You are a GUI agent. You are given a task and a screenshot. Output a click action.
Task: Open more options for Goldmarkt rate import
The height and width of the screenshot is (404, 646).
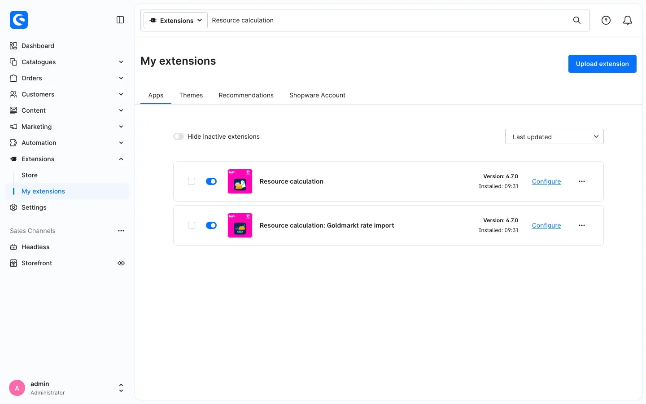click(x=582, y=225)
